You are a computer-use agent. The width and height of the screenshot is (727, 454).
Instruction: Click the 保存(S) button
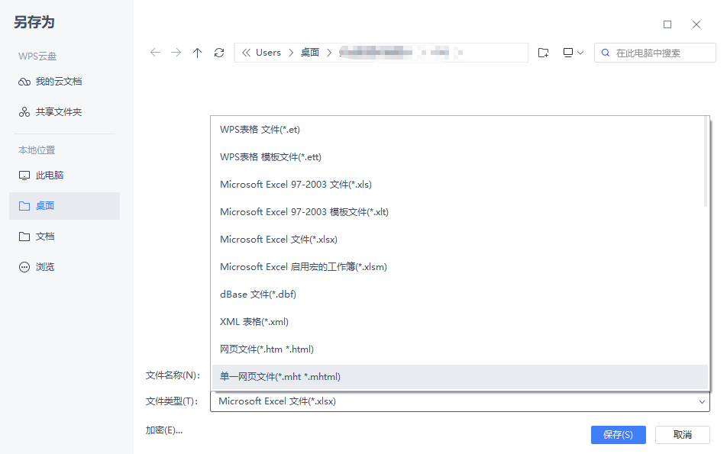618,435
